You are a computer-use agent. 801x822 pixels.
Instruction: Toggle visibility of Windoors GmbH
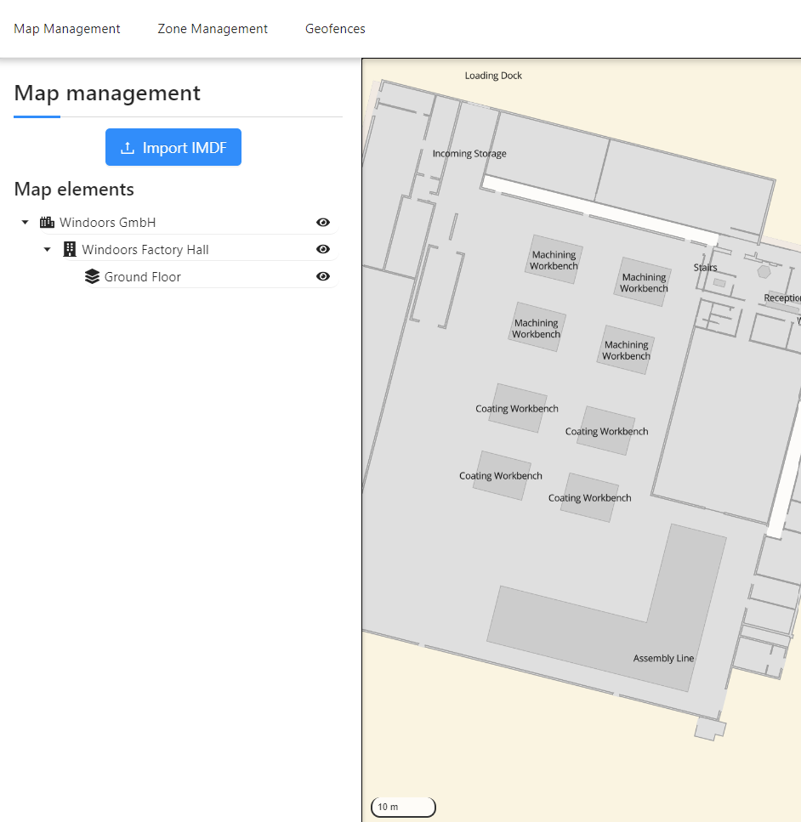pyautogui.click(x=323, y=222)
